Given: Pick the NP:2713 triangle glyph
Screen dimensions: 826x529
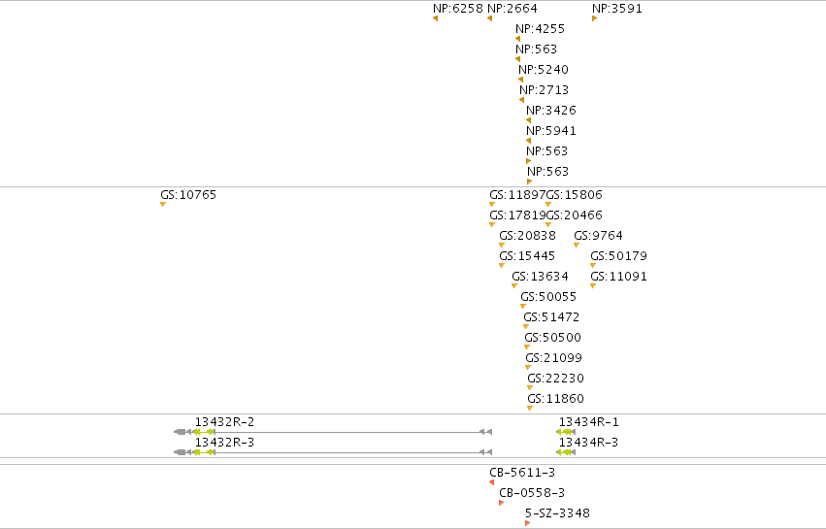Looking at the screenshot, I should (x=521, y=100).
